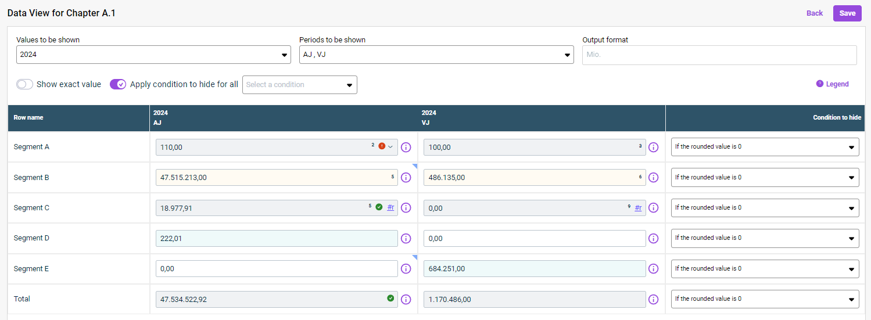
Task: Click the info icon for Segment D VJ
Action: (653, 238)
